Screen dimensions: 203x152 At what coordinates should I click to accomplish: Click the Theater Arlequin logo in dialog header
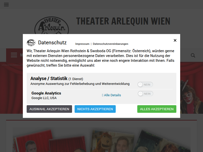(31, 43)
